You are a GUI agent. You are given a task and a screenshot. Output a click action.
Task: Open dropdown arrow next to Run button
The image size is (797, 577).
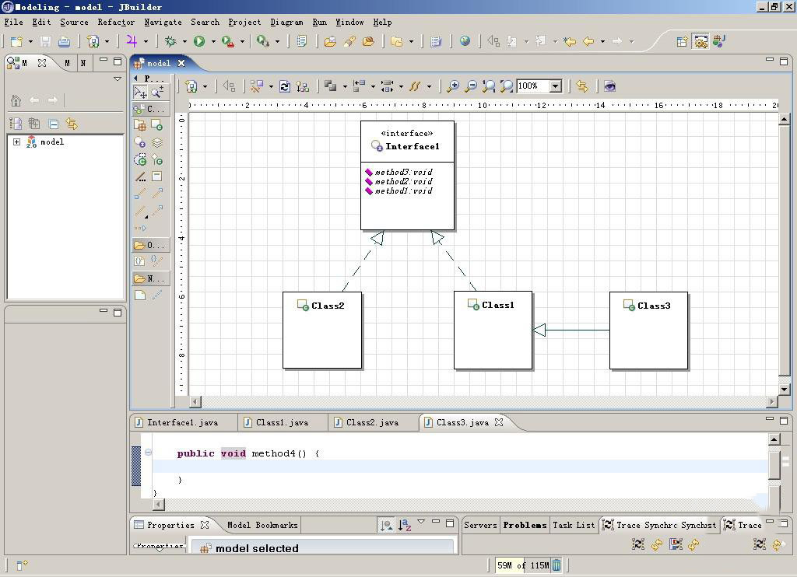[213, 42]
